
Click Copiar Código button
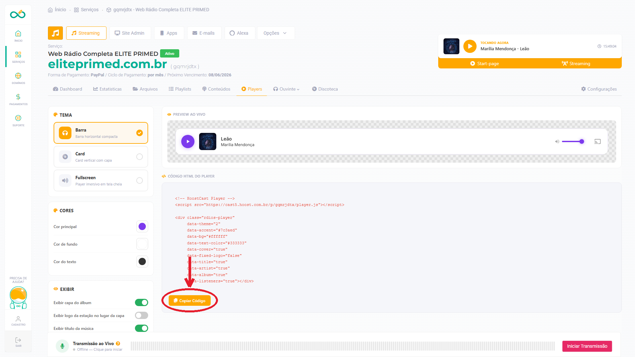(190, 300)
